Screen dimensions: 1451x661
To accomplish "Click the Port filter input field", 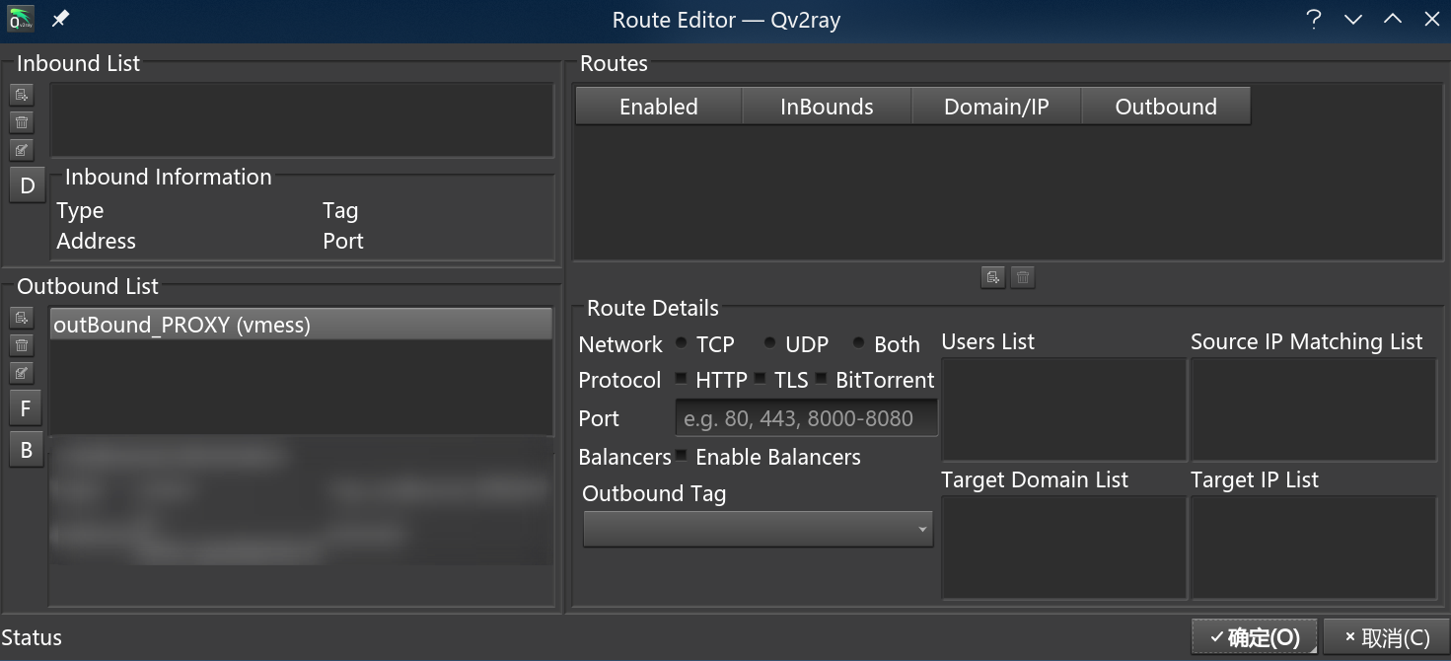I will tap(806, 417).
